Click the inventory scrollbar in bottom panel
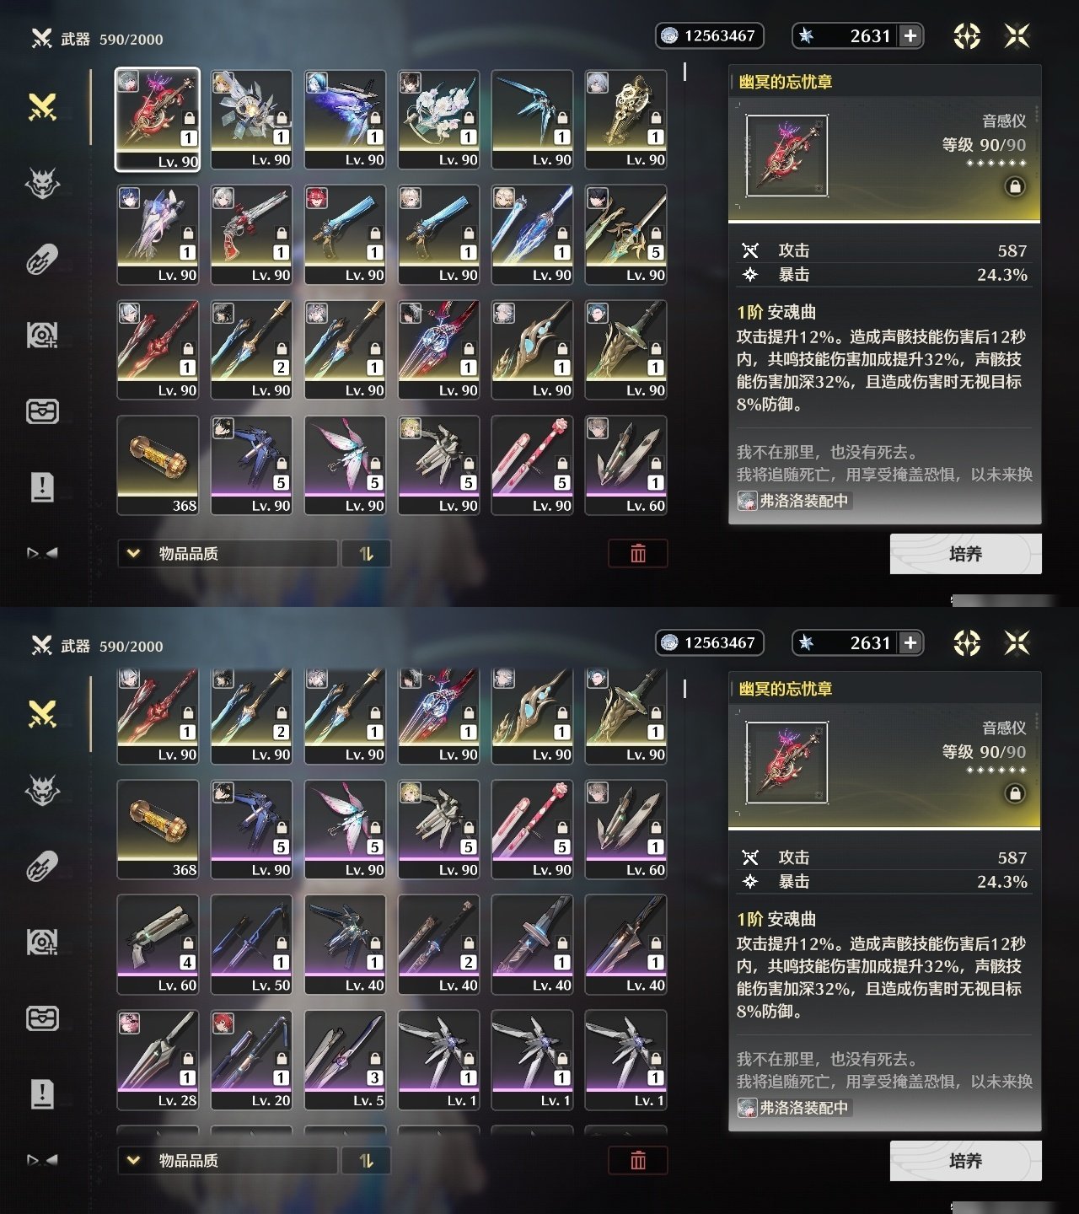Viewport: 1079px width, 1214px height. tap(684, 689)
